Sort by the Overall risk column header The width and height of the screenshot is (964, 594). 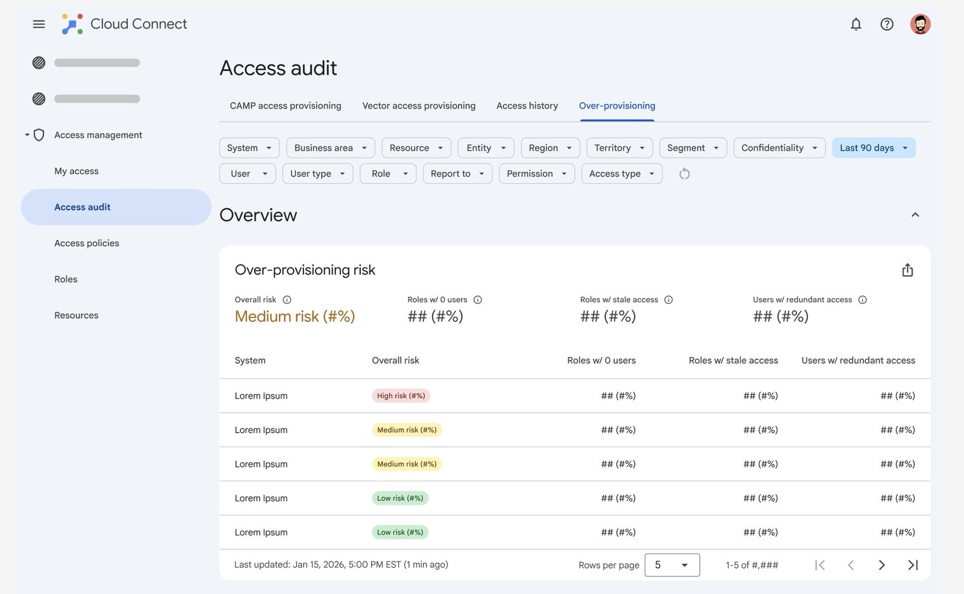click(395, 360)
